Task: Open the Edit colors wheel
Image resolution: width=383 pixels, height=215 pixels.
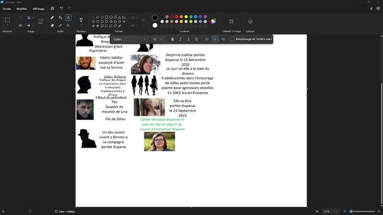Action: (x=213, y=21)
